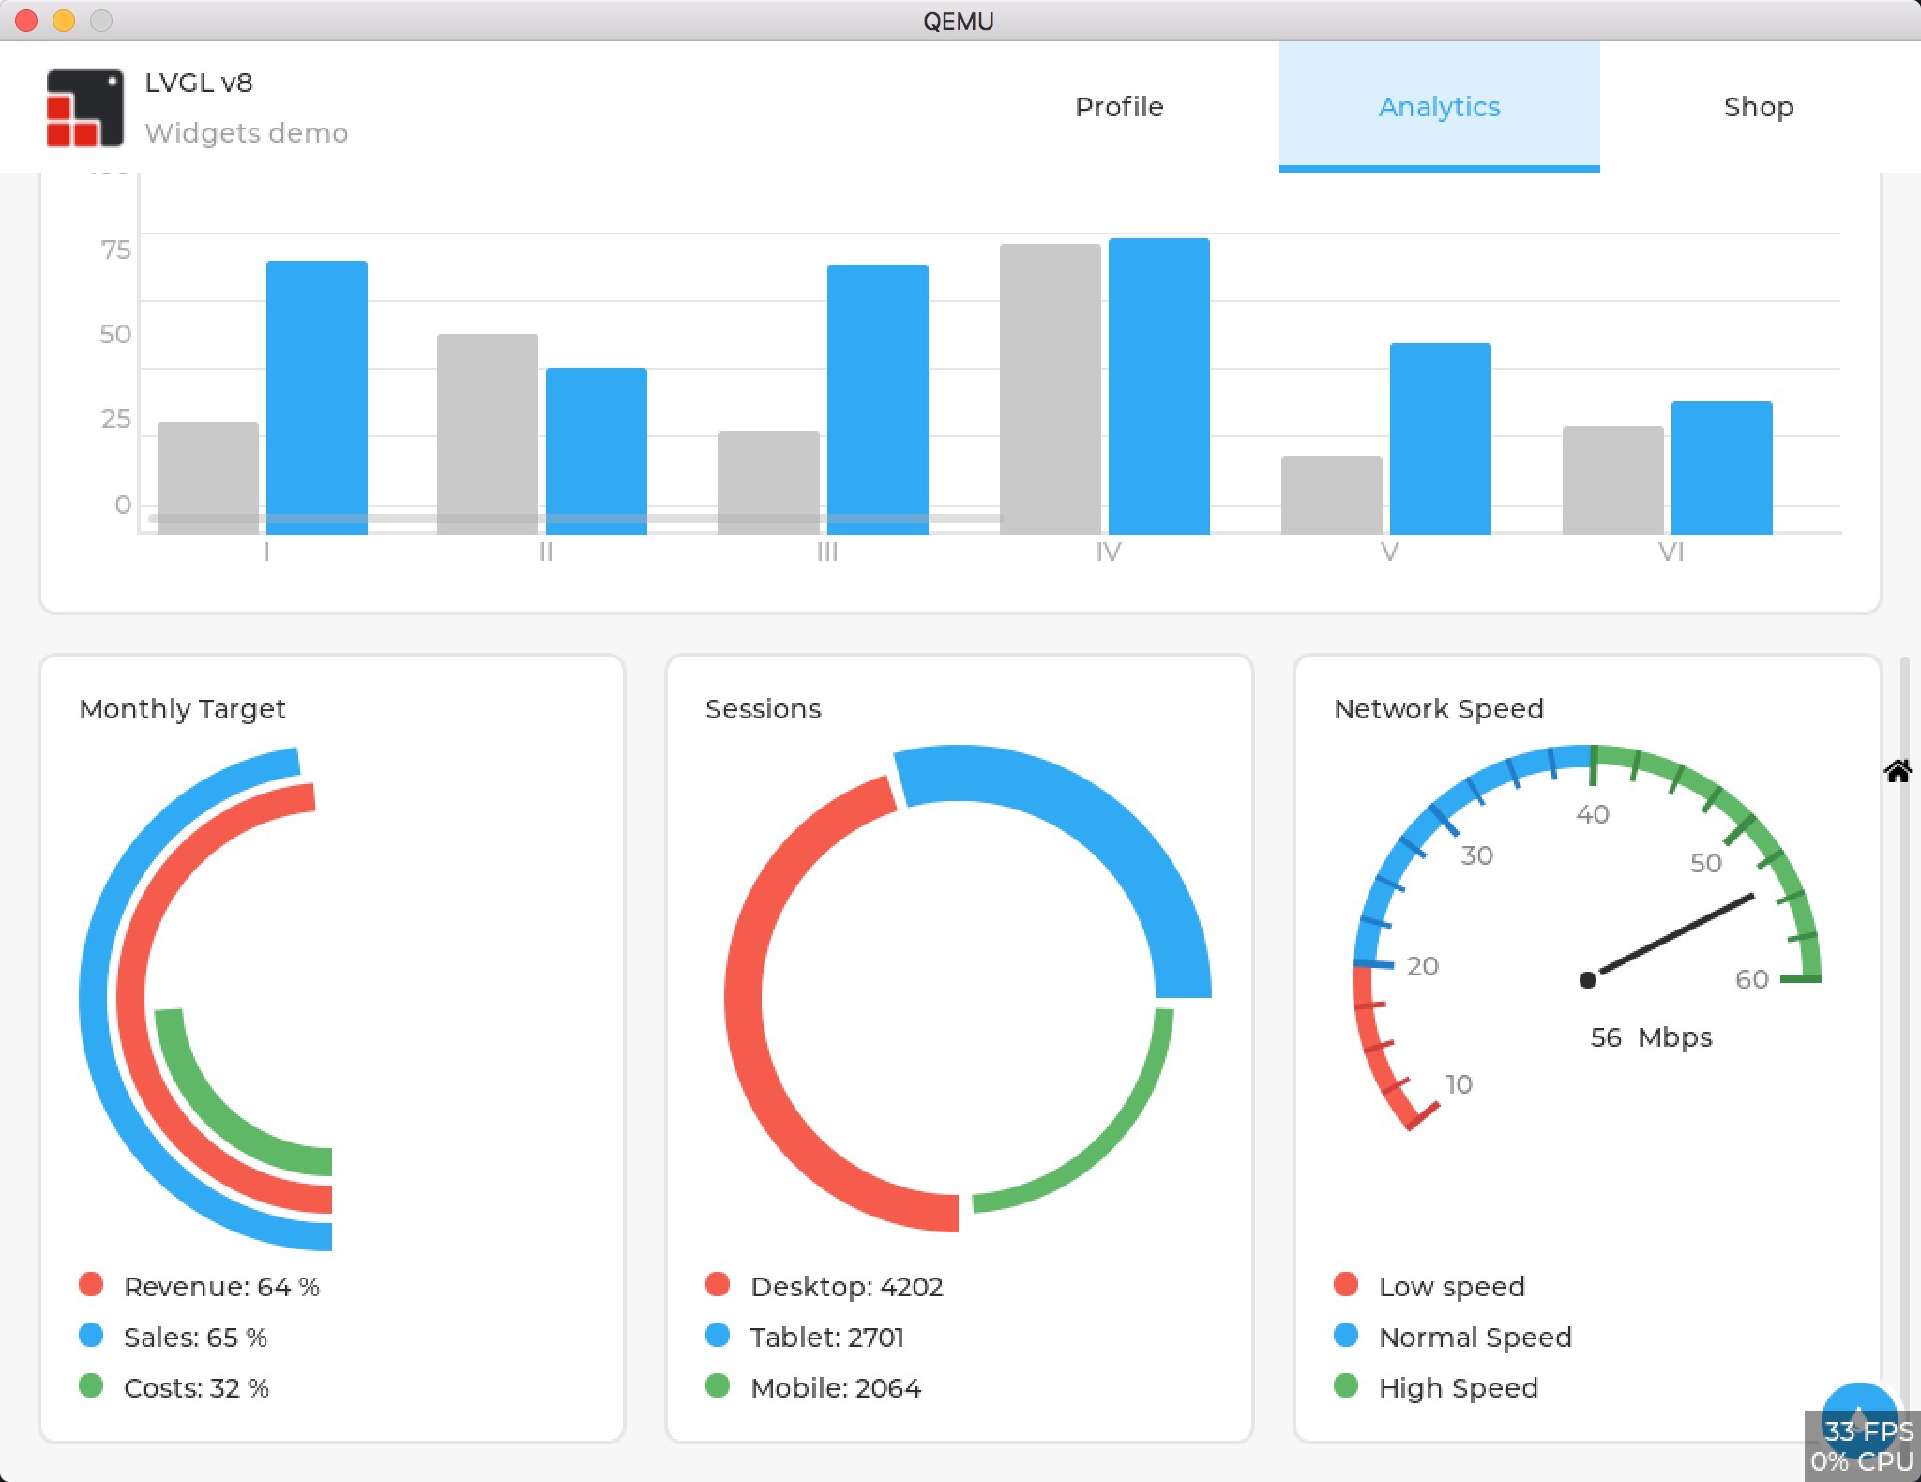1921x1482 pixels.
Task: Click the yellow window minimize button
Action: (x=64, y=21)
